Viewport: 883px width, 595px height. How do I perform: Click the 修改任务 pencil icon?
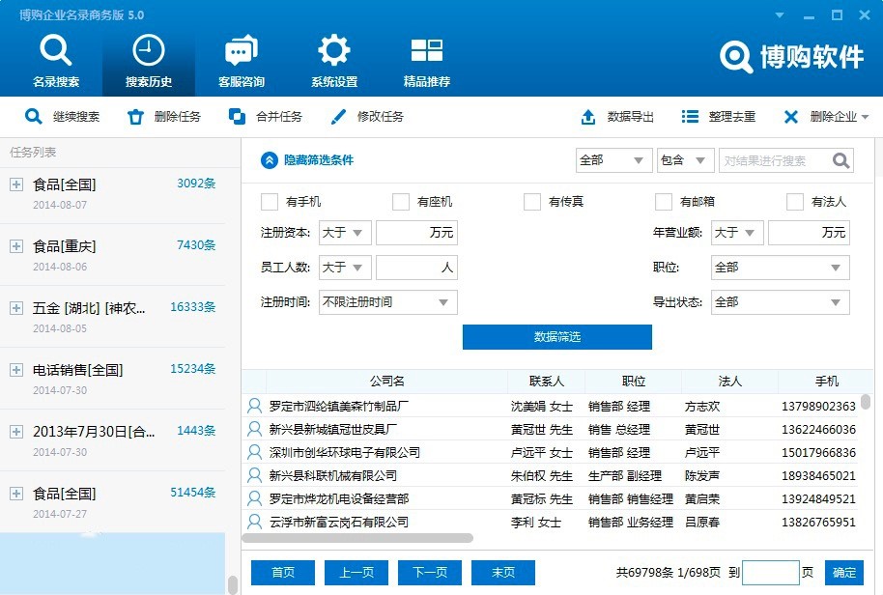[338, 117]
